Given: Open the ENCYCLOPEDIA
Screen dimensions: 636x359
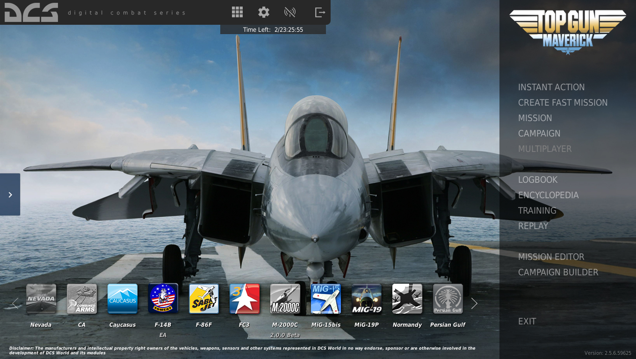Looking at the screenshot, I should (549, 195).
